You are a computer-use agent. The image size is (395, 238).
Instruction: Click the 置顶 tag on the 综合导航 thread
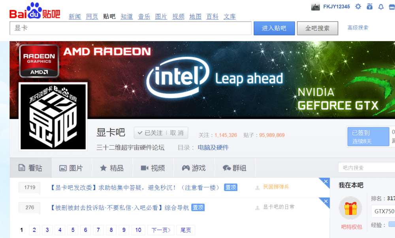[198, 208]
